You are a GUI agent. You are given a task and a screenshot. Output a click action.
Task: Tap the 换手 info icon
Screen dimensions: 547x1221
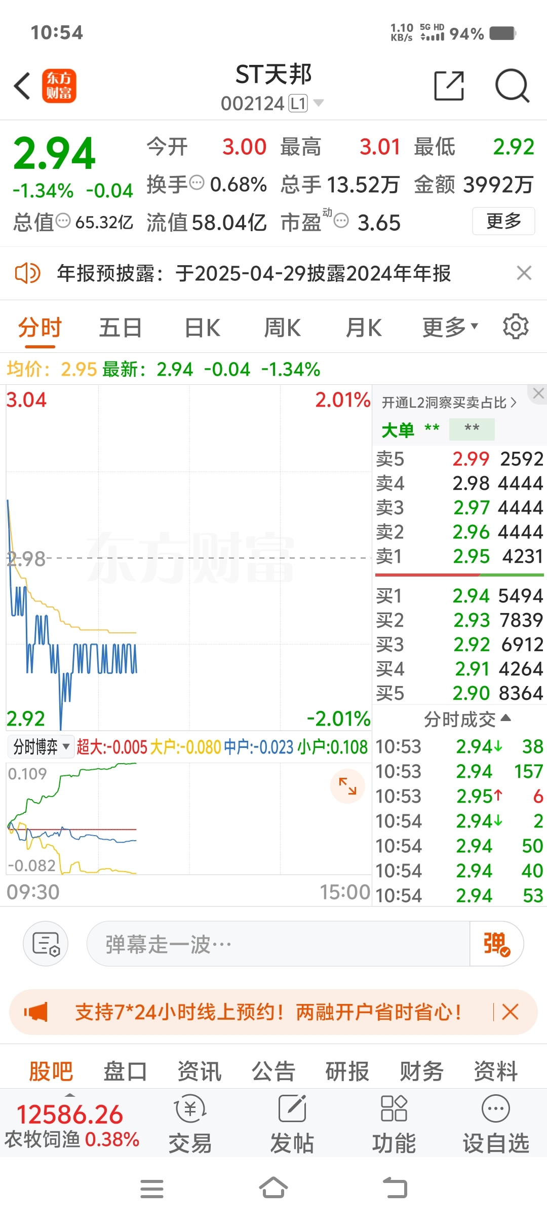197,182
